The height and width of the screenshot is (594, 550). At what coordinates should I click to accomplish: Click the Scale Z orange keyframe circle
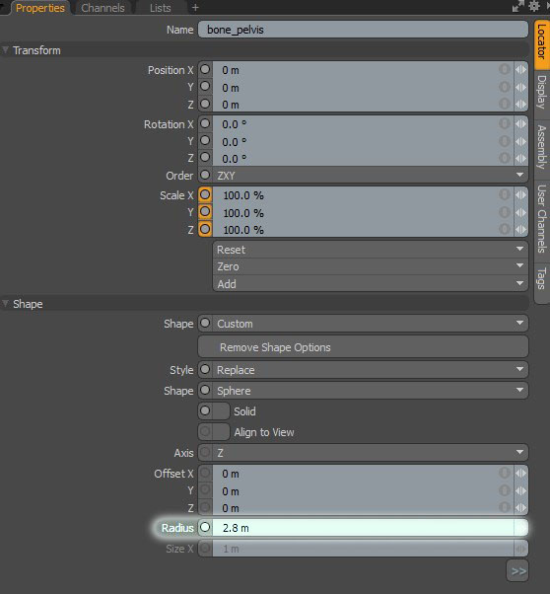pyautogui.click(x=205, y=229)
